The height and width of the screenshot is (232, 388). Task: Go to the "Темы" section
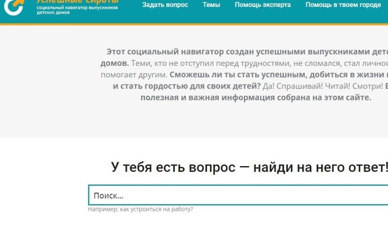click(x=211, y=5)
